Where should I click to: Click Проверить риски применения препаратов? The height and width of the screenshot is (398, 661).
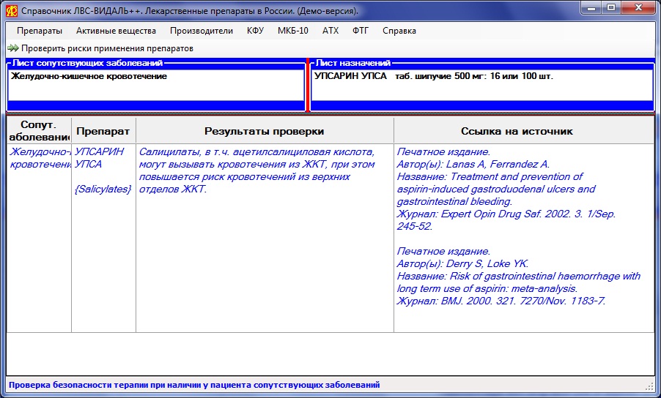[107, 48]
